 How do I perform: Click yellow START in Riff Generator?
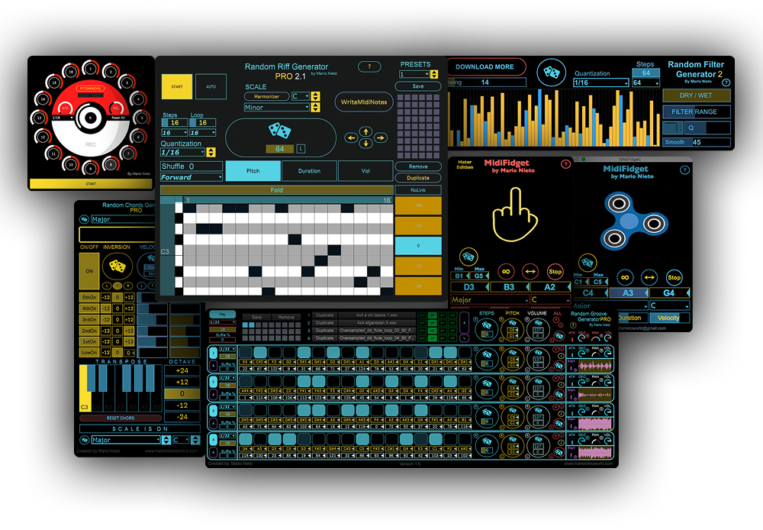coord(177,87)
